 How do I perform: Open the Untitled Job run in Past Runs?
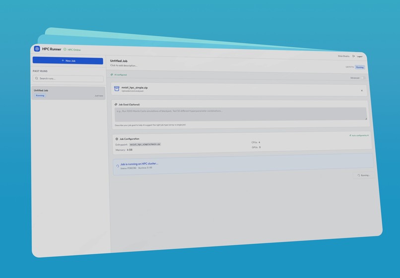tap(68, 93)
